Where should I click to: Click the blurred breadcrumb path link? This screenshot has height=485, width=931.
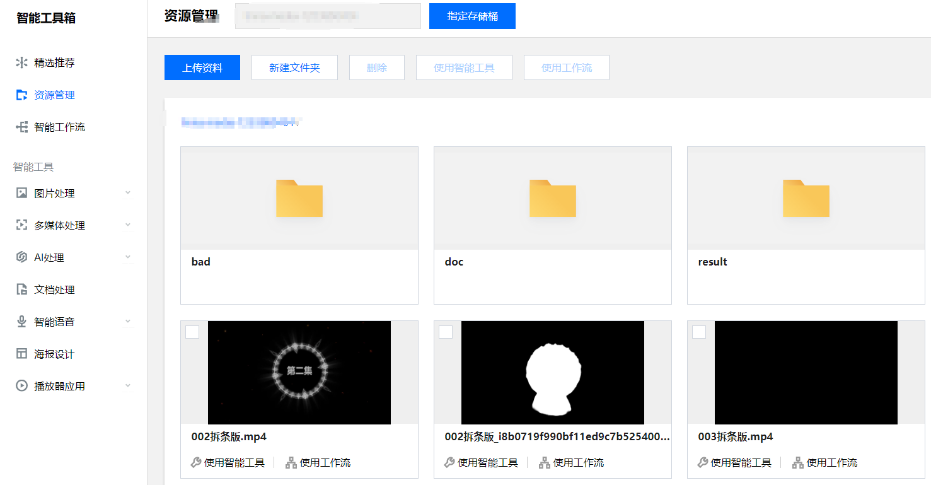(241, 122)
